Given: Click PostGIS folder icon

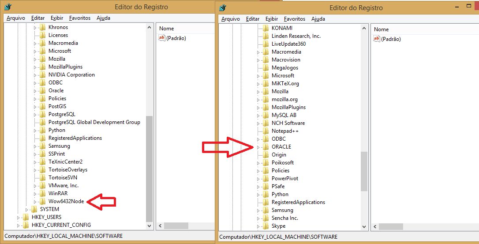Looking at the screenshot, I should coord(42,106).
